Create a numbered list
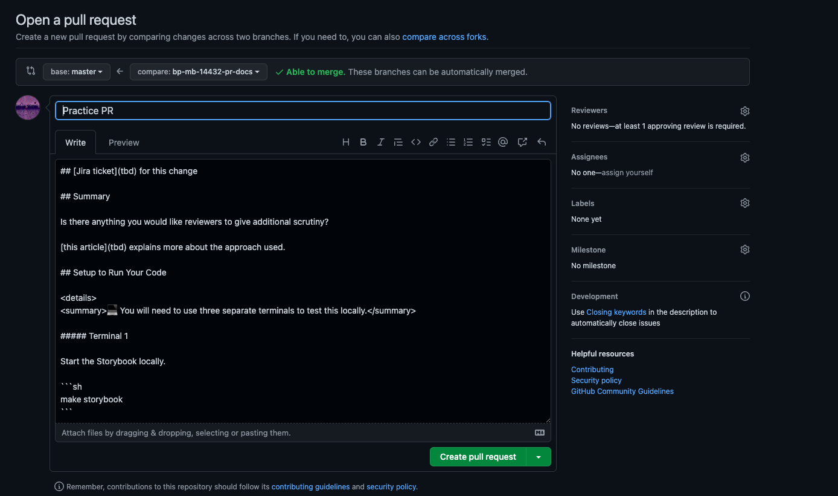The image size is (838, 496). pos(468,142)
